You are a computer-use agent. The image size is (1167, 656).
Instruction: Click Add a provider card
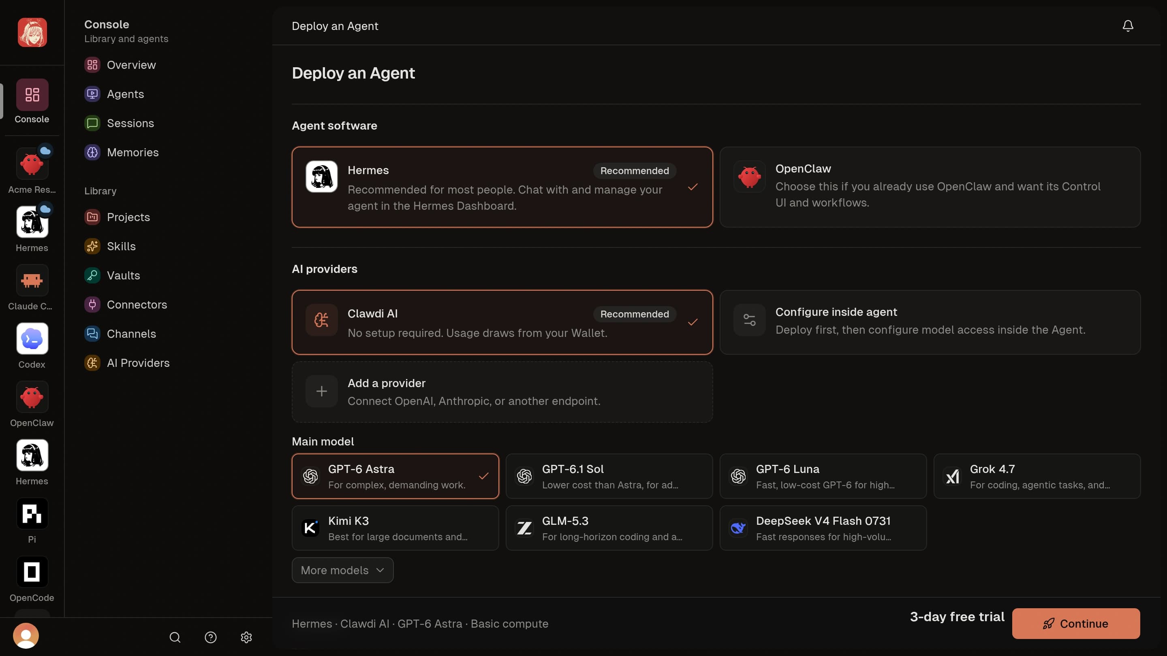502,392
